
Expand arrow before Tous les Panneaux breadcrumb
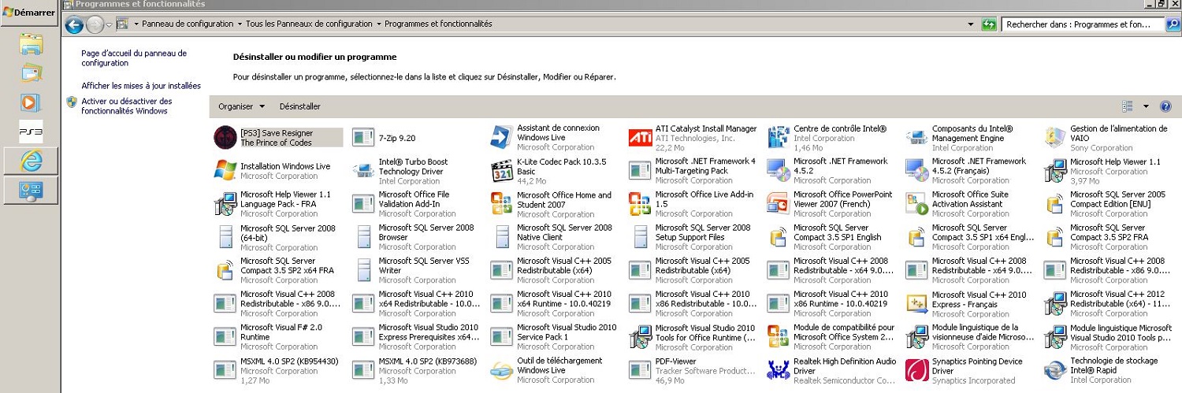[x=240, y=24]
